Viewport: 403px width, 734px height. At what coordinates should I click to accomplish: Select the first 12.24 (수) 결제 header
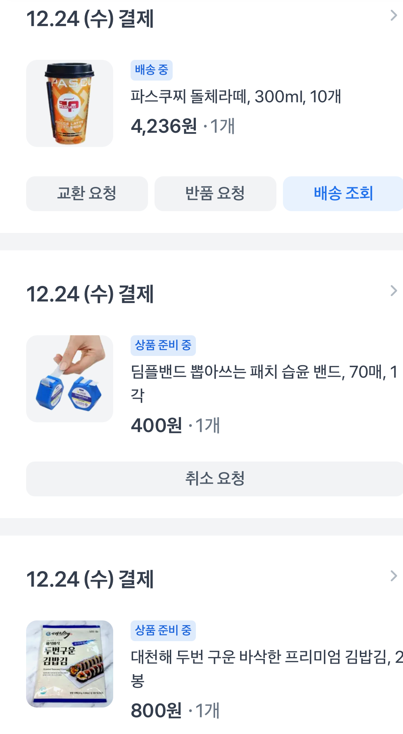pyautogui.click(x=90, y=19)
